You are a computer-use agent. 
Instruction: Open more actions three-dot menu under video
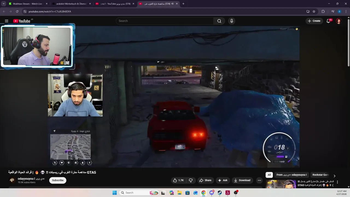point(259,180)
